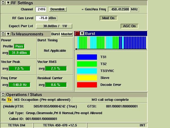Click the TETRA 450-470 +12.5 band button
The image size is (170, 128).
tap(60, 125)
